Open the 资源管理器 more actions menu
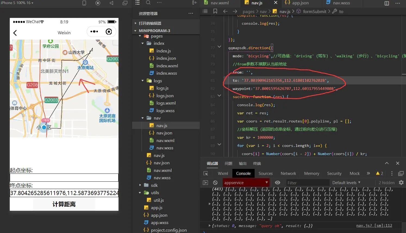 tap(191, 13)
